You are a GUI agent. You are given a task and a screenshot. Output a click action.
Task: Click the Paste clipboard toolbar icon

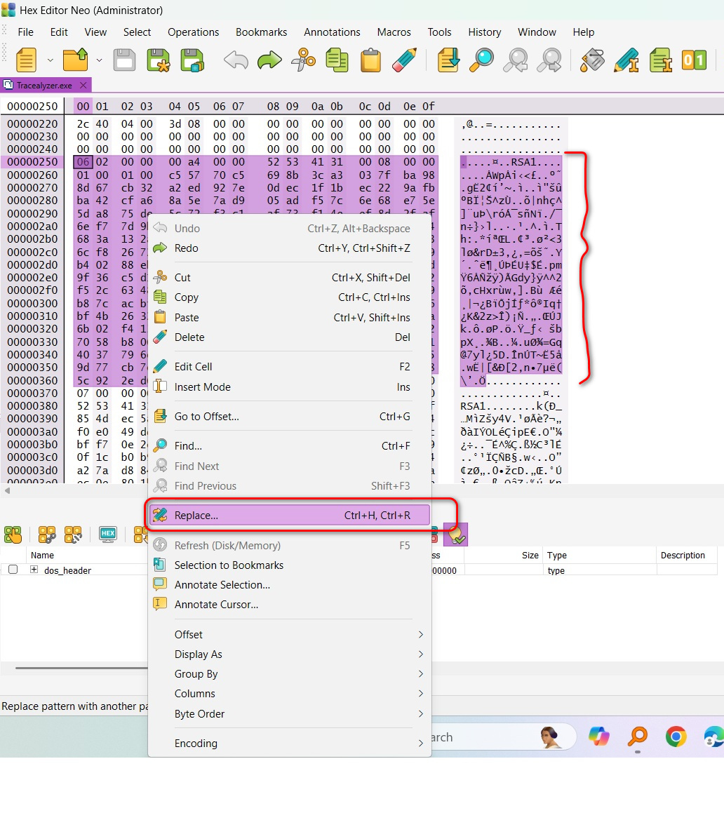point(371,60)
